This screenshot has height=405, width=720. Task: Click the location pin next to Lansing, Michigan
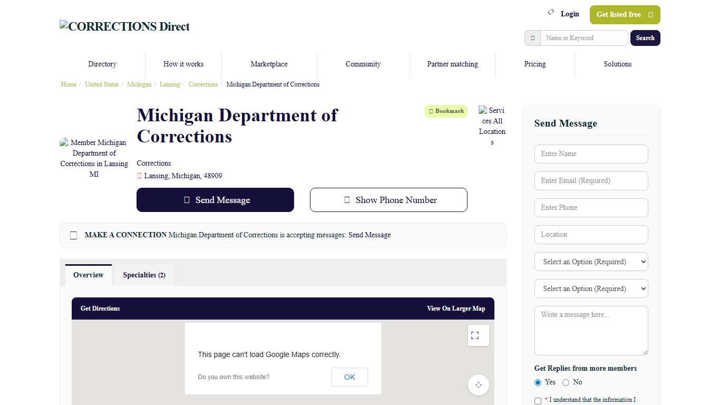point(139,176)
